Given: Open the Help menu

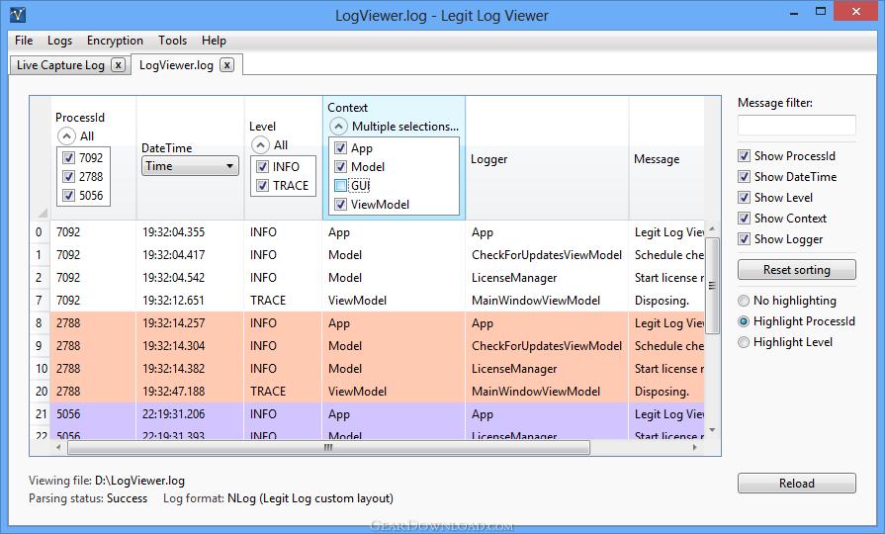Looking at the screenshot, I should [x=214, y=41].
